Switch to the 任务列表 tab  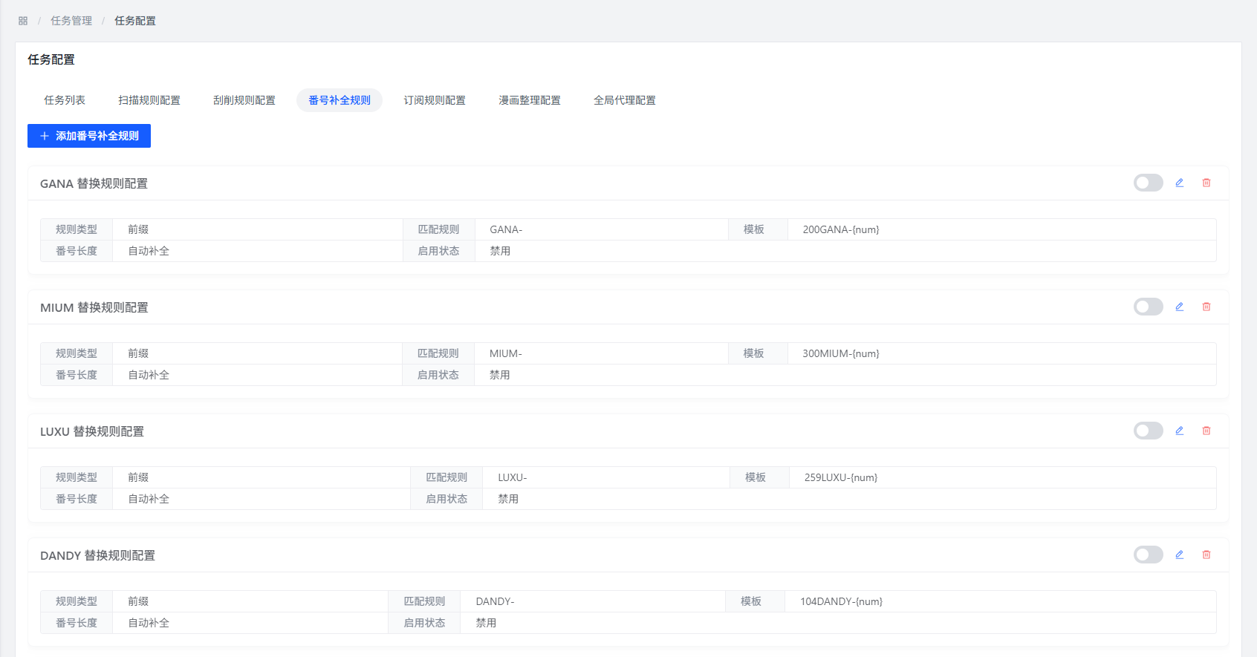tap(65, 100)
